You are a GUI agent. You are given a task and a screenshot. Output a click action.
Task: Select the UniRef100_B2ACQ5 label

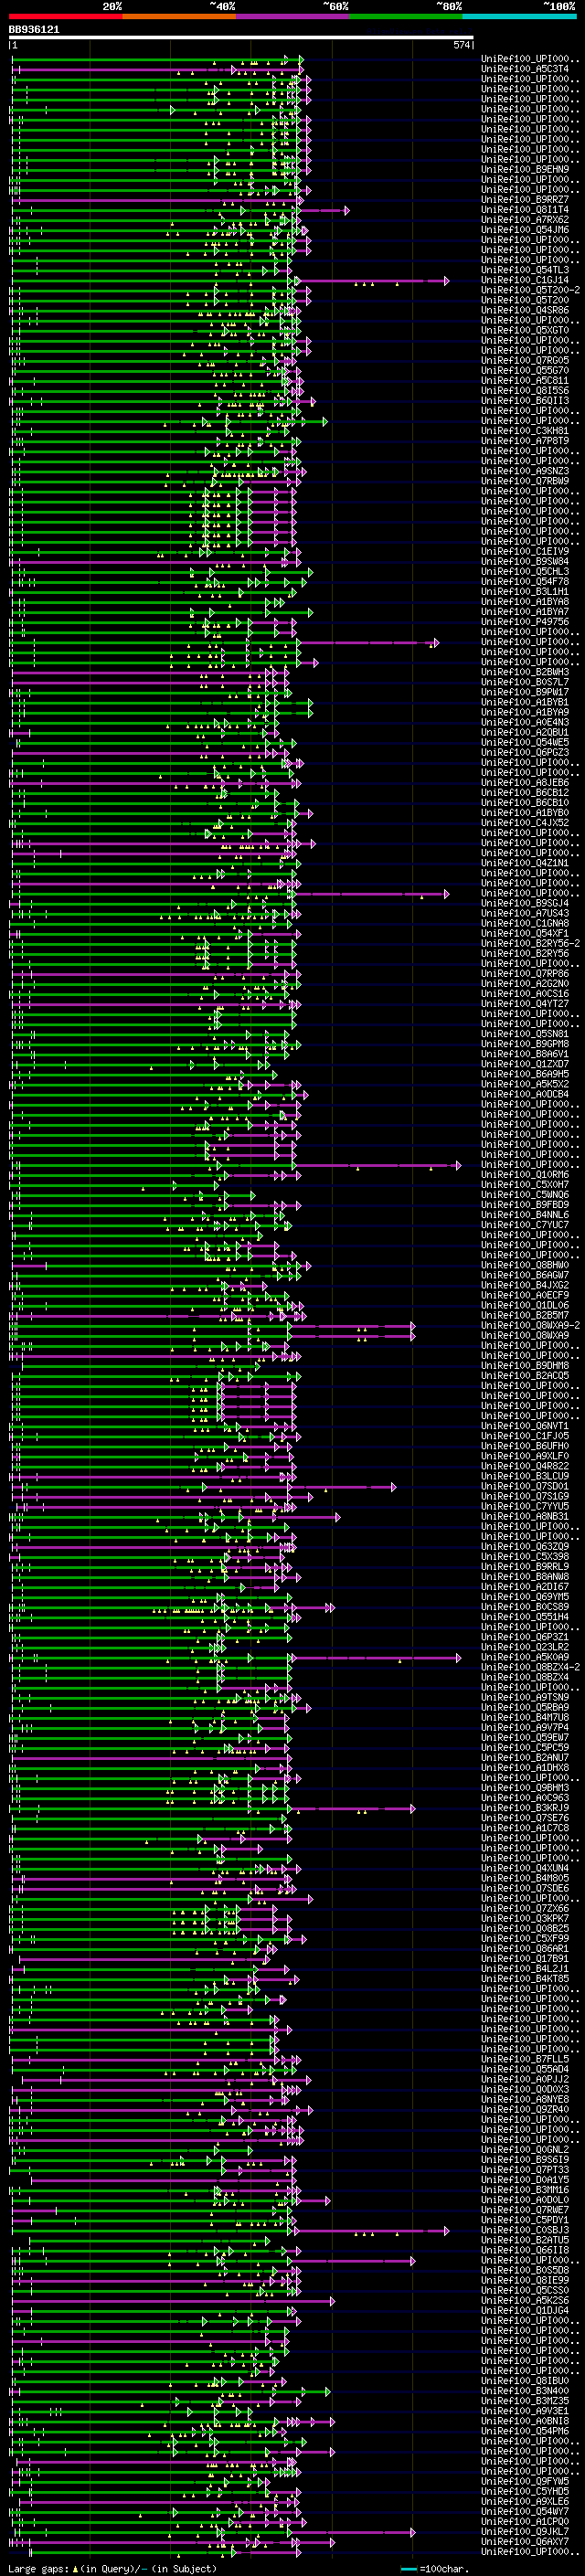coord(525,1376)
